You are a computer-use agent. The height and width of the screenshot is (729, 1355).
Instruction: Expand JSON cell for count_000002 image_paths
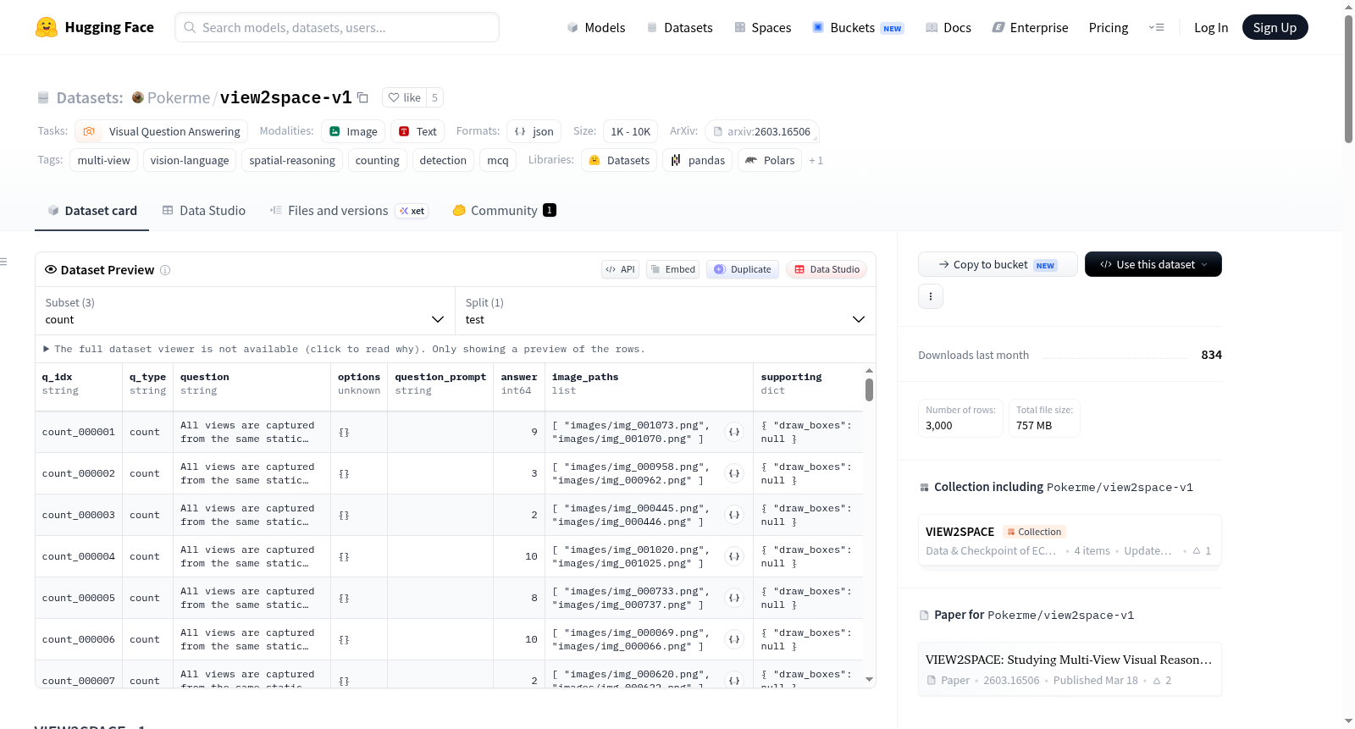click(734, 473)
